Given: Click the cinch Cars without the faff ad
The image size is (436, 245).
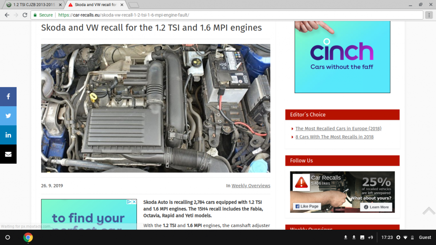Looking at the screenshot, I should (x=342, y=57).
